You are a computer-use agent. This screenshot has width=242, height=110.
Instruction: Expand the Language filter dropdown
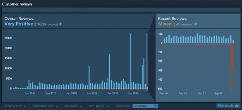coord(73,106)
